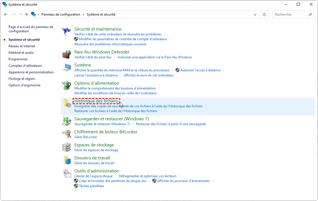Click the Gérer BitLocker link
318x201 pixels.
click(86, 137)
